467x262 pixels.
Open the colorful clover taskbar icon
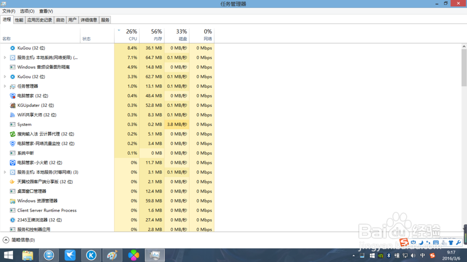[134, 255]
